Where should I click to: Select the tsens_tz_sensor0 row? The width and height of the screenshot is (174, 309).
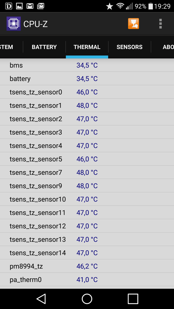[87, 92]
